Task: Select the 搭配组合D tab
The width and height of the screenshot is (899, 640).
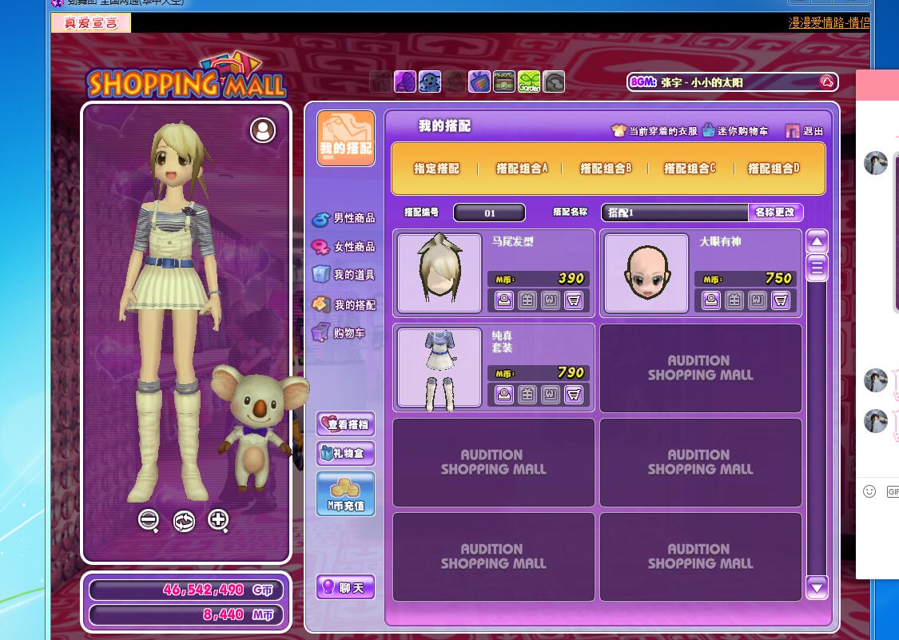Action: [774, 169]
